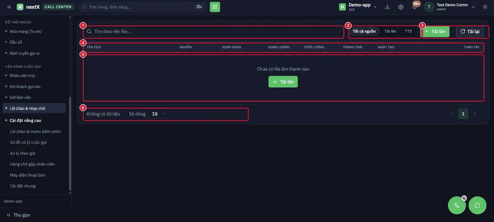Screen dimensions: 494x222
Task: Open the green apps grid icon
Action: tap(215, 7)
